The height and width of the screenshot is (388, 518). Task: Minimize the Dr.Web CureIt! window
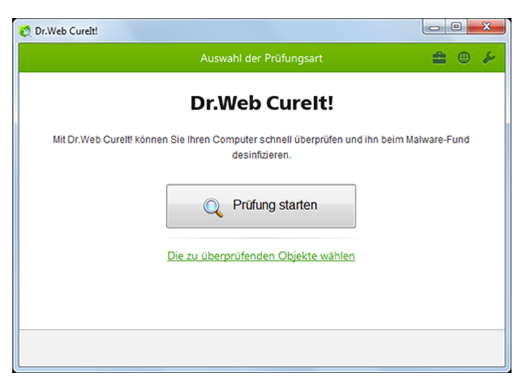click(x=434, y=27)
